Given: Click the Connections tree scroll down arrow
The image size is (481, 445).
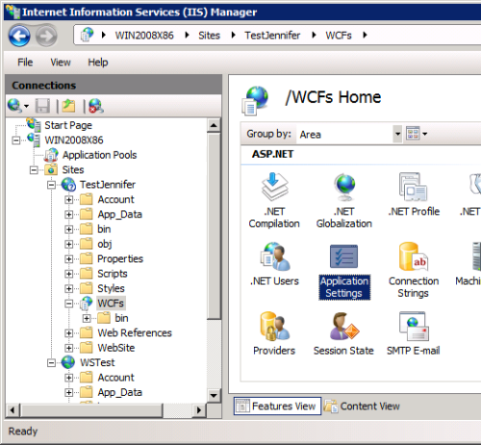Looking at the screenshot, I should pos(214,395).
